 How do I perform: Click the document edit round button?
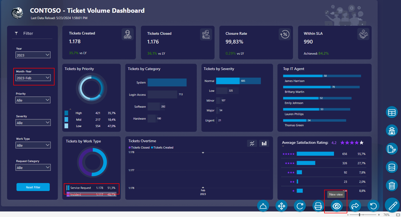click(x=392, y=149)
